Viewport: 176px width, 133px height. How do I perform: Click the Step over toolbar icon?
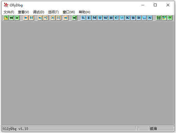click(46, 18)
